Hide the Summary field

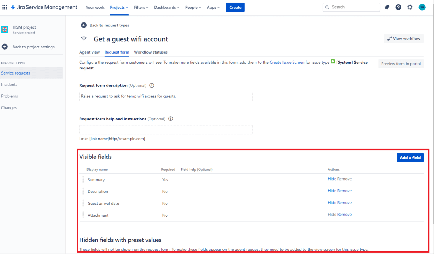click(x=332, y=179)
